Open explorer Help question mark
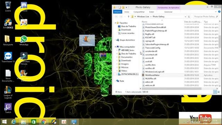This screenshot has height=125, width=222. click(219, 11)
